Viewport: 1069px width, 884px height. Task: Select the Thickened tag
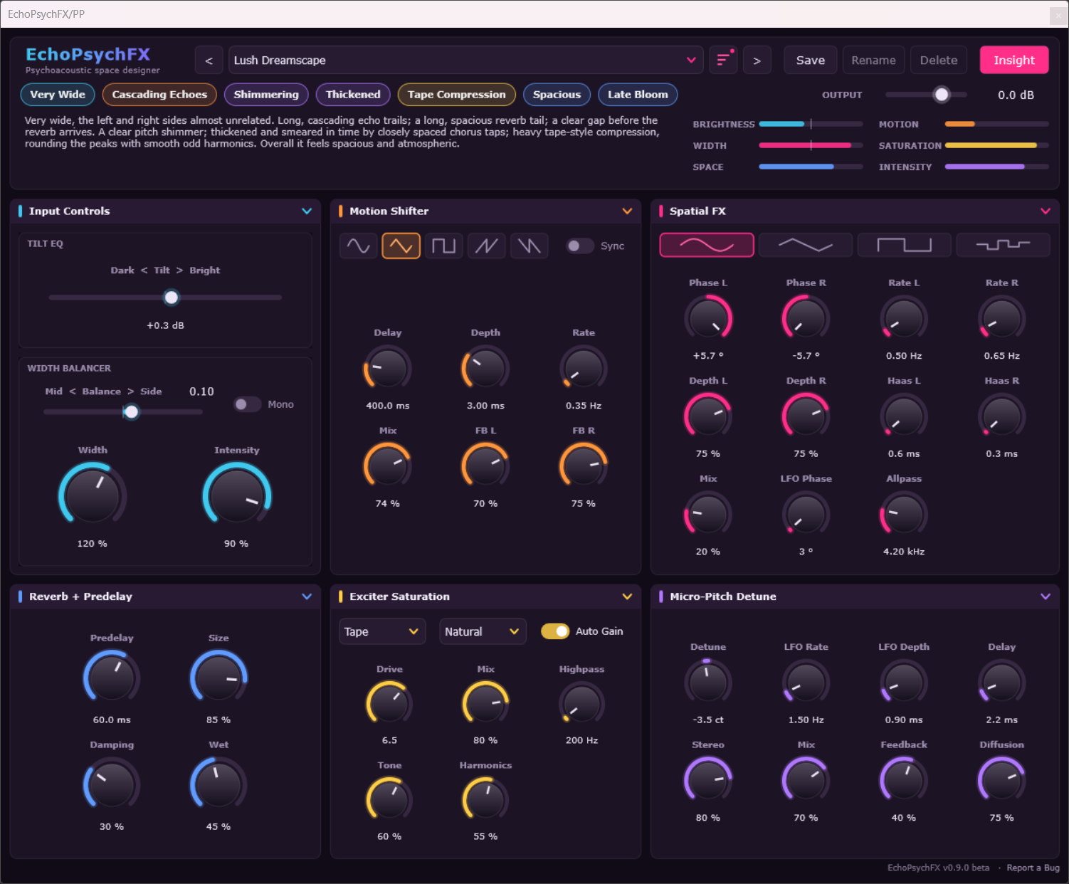point(353,95)
